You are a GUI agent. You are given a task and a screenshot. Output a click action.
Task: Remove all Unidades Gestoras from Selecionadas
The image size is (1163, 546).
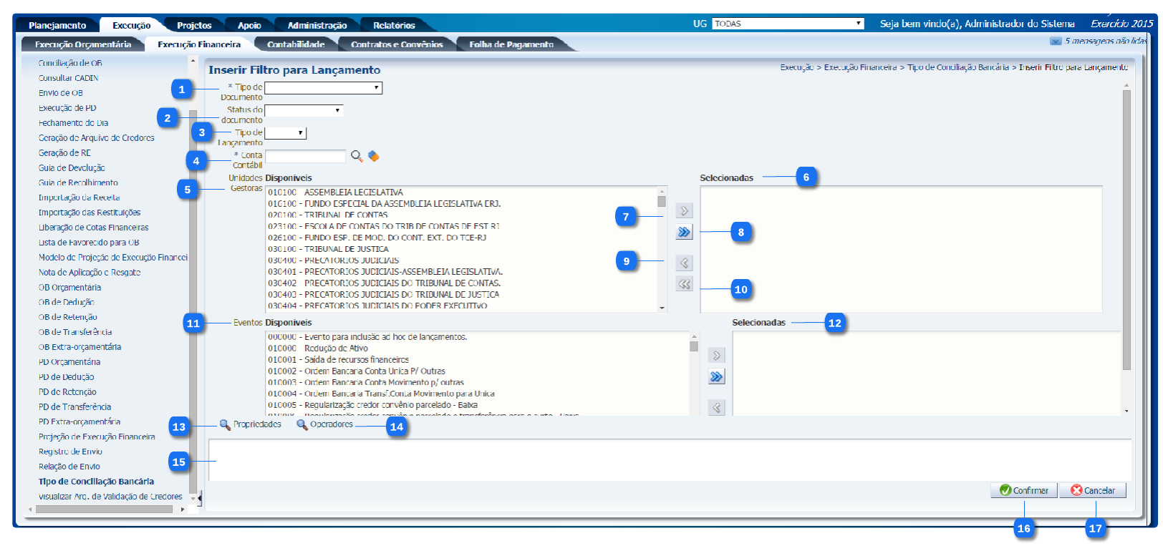pyautogui.click(x=684, y=284)
